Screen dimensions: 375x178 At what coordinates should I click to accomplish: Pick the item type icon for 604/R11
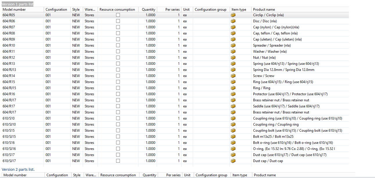[x=233, y=51]
